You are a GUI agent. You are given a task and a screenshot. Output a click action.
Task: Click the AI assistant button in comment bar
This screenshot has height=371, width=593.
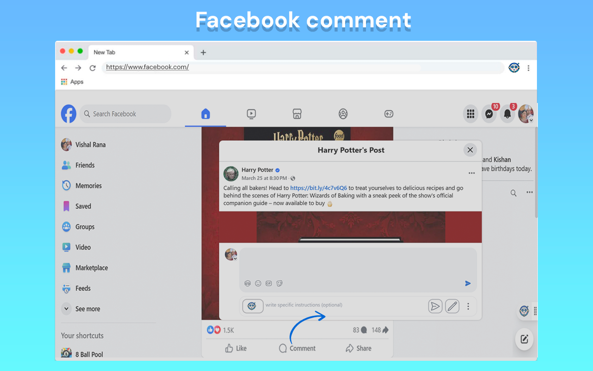tap(252, 306)
